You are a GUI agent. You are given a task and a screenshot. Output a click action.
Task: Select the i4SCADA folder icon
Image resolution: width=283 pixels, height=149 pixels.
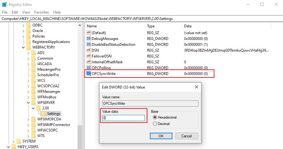pyautogui.click(x=33, y=64)
